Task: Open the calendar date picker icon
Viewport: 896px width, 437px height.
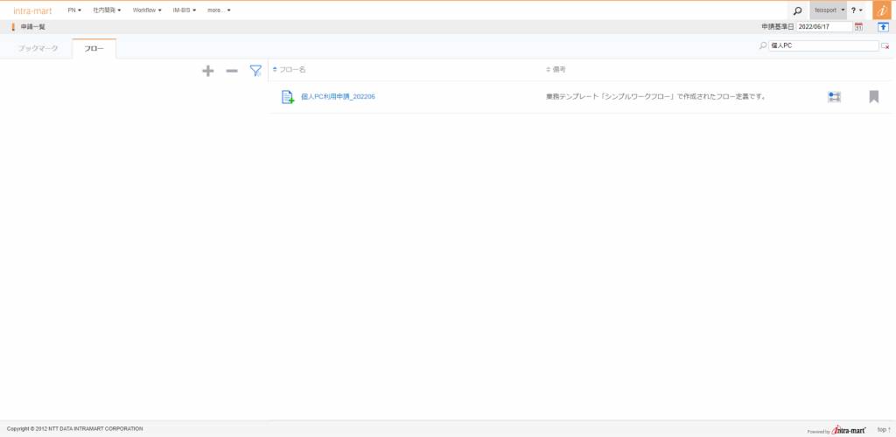Action: pyautogui.click(x=858, y=27)
